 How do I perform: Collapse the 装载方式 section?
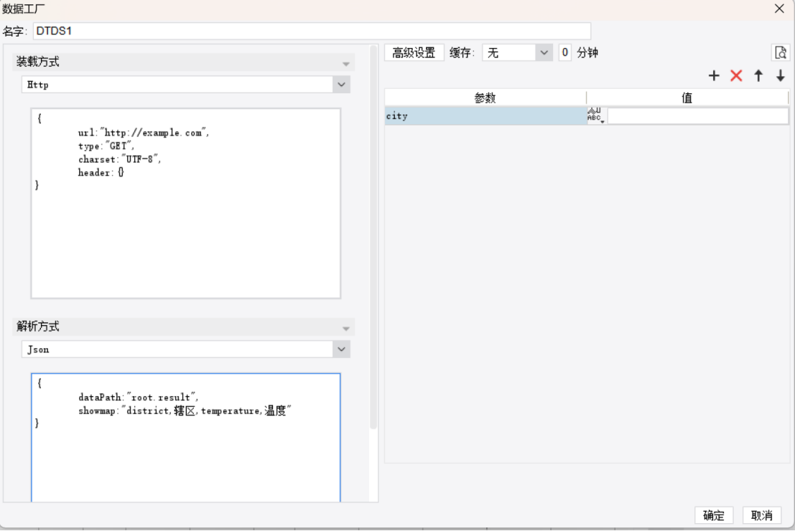[x=345, y=64]
